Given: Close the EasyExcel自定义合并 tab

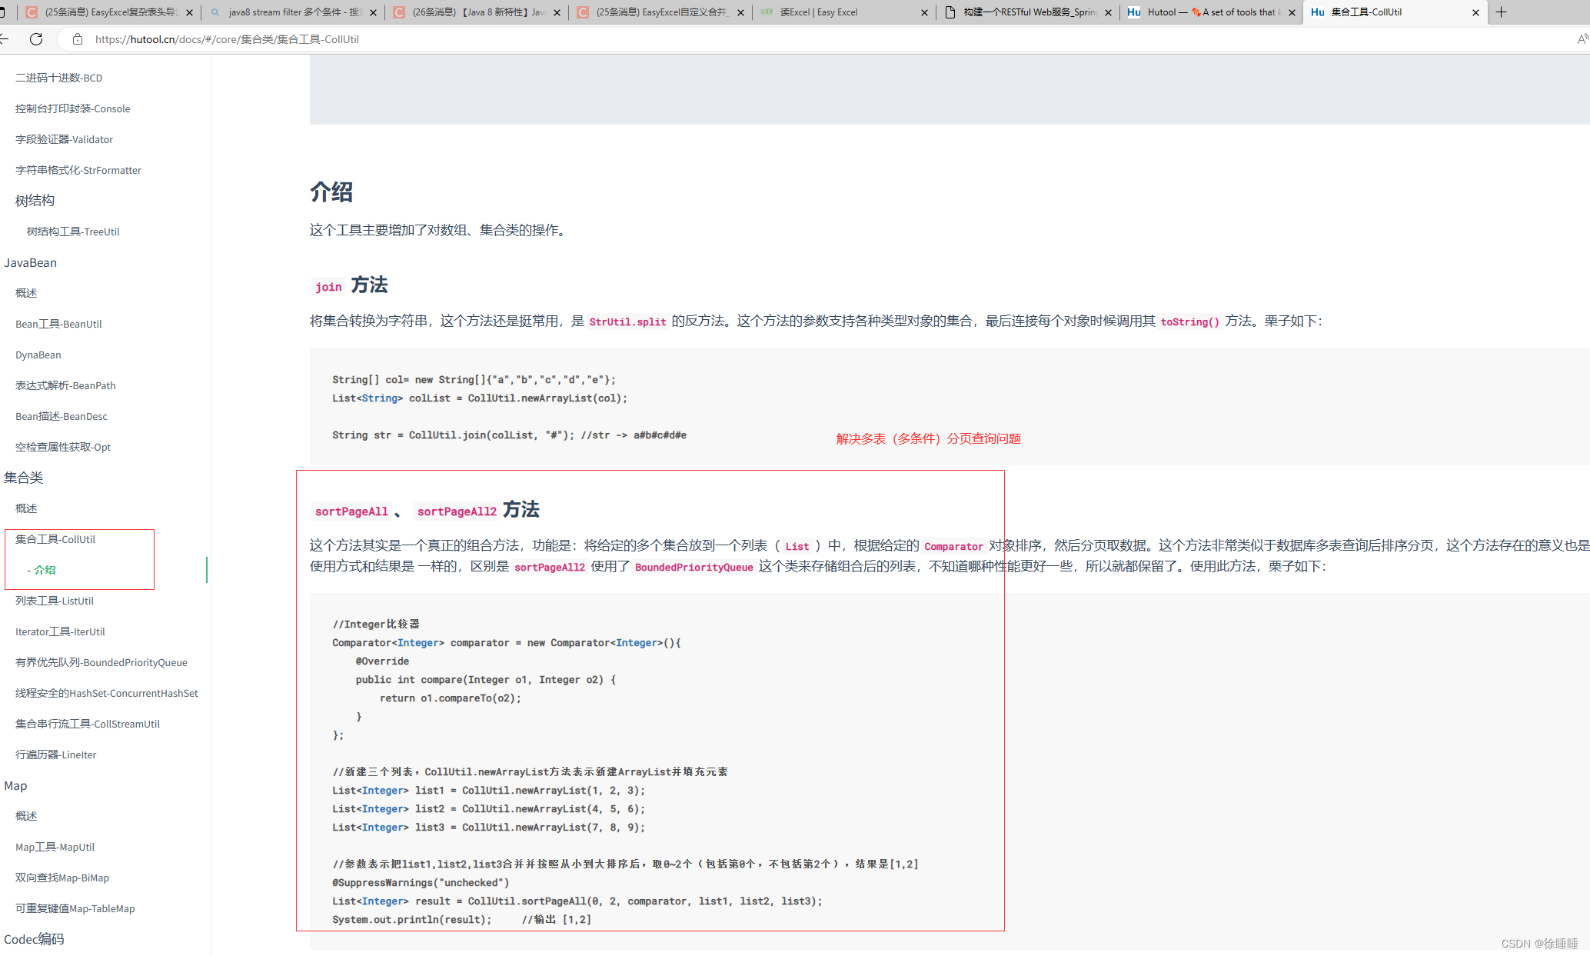Looking at the screenshot, I should pos(740,12).
